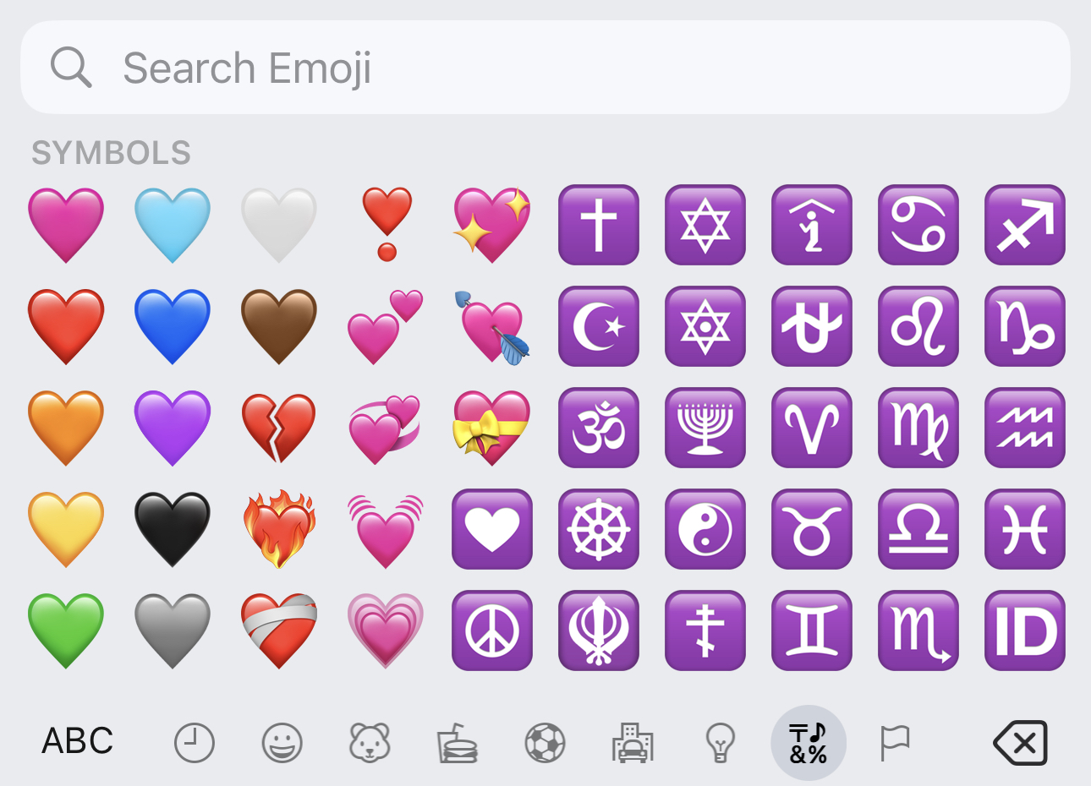Screen dimensions: 1091x786
Task: Insert the Om symbol emoji
Action: (x=599, y=428)
